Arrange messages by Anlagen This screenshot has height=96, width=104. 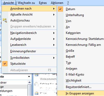[81, 69]
